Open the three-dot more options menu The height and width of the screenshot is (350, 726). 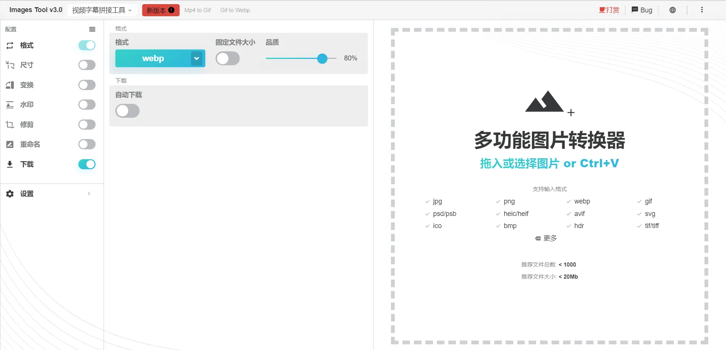click(702, 10)
